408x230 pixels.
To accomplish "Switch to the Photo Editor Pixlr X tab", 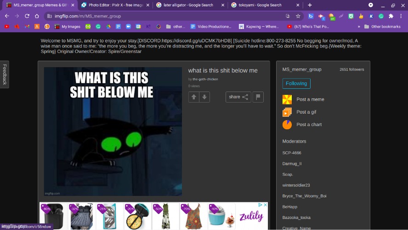I will coord(112,5).
